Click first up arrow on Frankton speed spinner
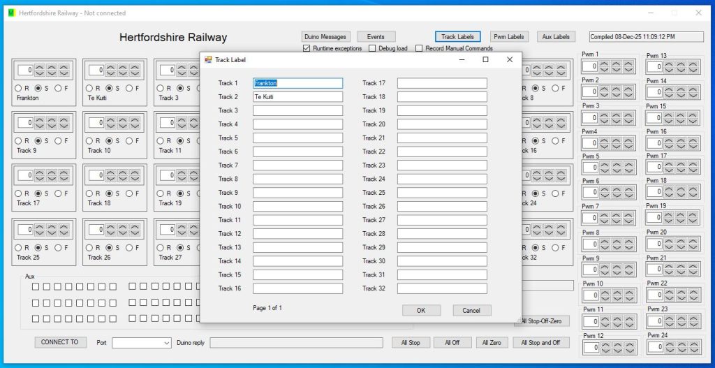This screenshot has height=368, width=715. (39, 67)
